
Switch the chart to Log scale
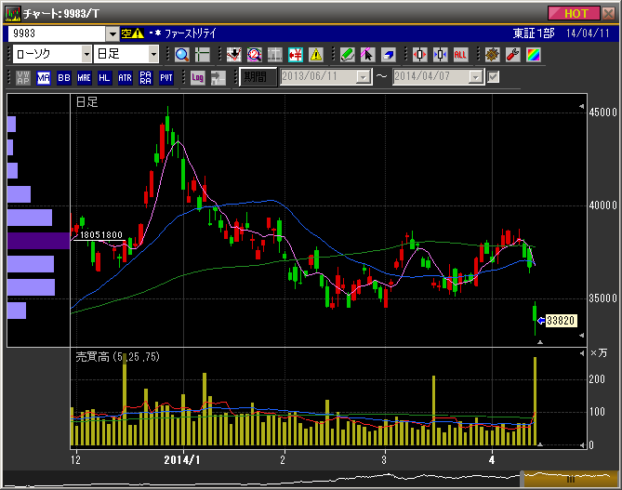coord(197,77)
